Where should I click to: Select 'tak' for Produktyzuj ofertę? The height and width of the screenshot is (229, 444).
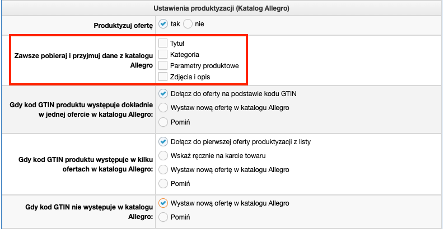tap(163, 24)
